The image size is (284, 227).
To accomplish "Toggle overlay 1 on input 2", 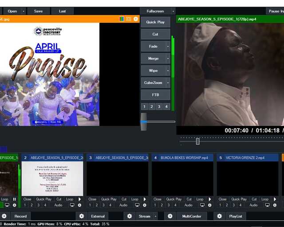I will tap(25, 205).
